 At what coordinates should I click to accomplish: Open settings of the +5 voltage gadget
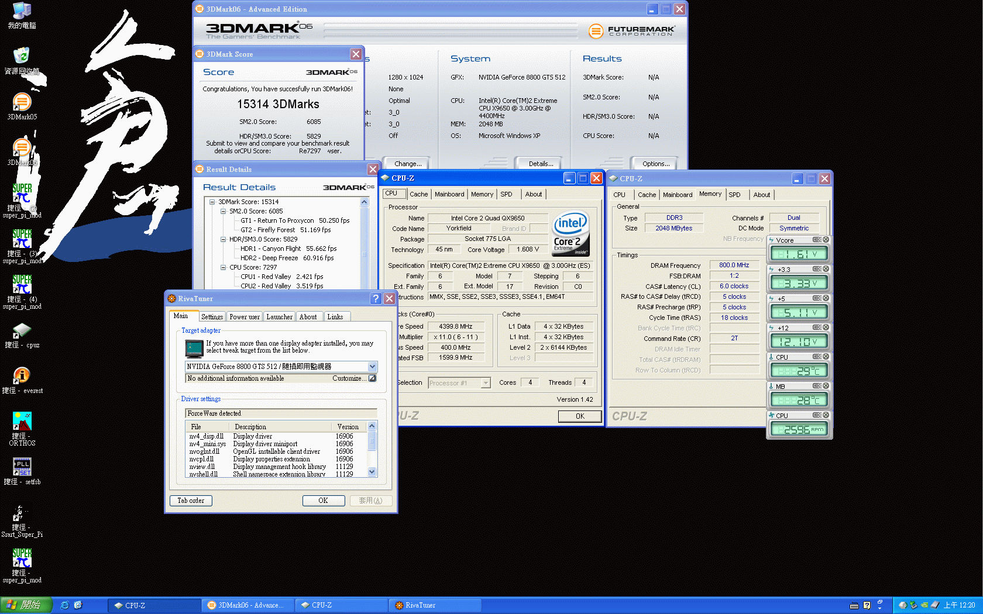(x=817, y=298)
